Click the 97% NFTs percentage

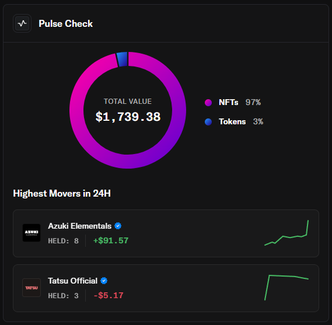point(253,103)
